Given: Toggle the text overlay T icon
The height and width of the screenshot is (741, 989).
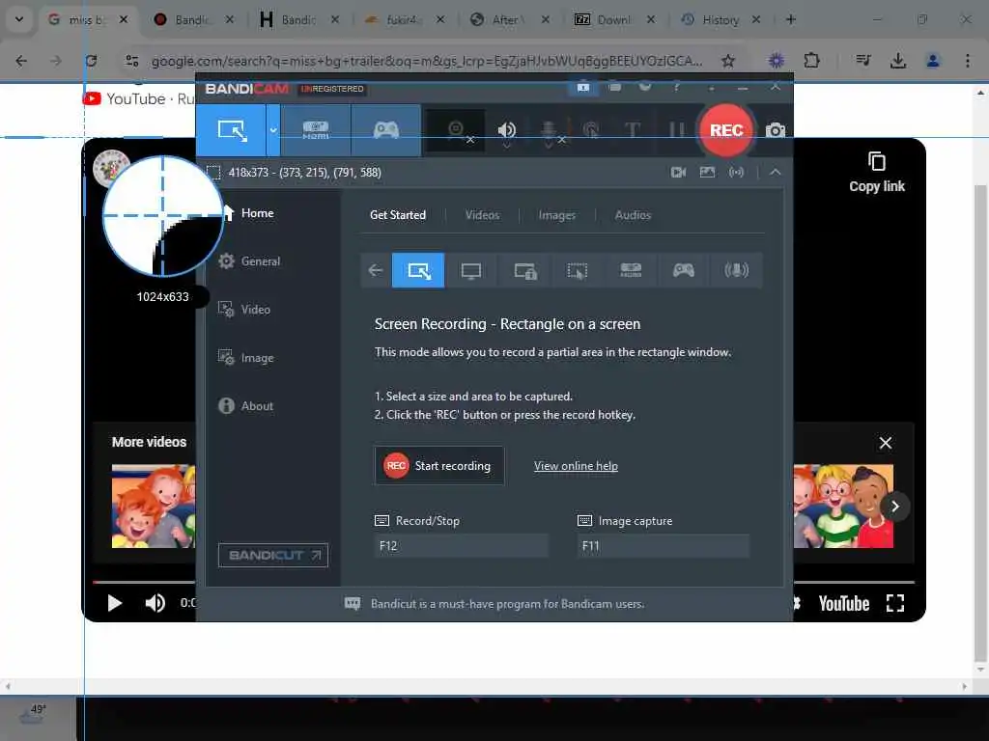Looking at the screenshot, I should click(x=633, y=130).
